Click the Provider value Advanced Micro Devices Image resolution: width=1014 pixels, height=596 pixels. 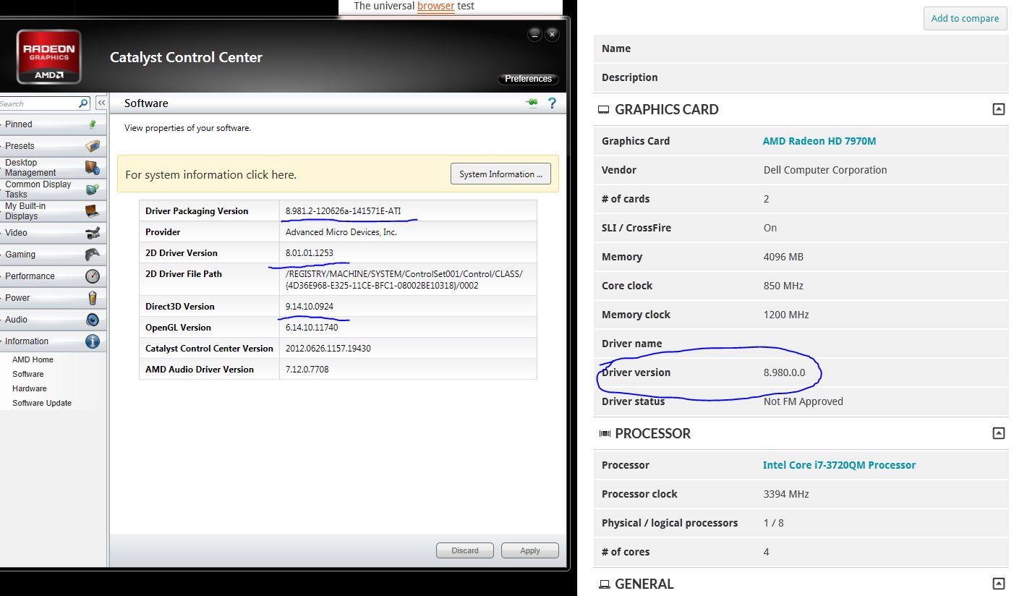click(341, 232)
